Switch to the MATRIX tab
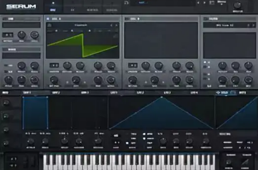 click(x=93, y=10)
